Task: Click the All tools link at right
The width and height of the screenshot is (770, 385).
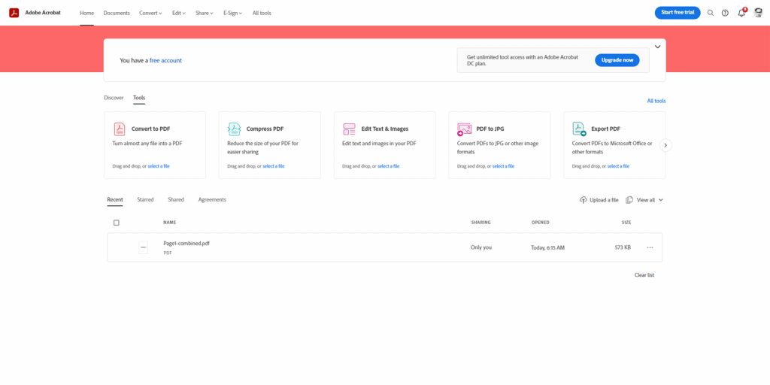Action: [x=656, y=102]
